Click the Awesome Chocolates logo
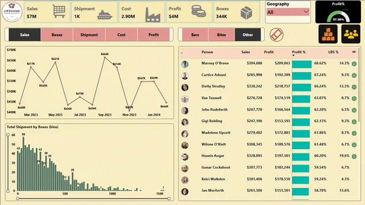 point(12,11)
